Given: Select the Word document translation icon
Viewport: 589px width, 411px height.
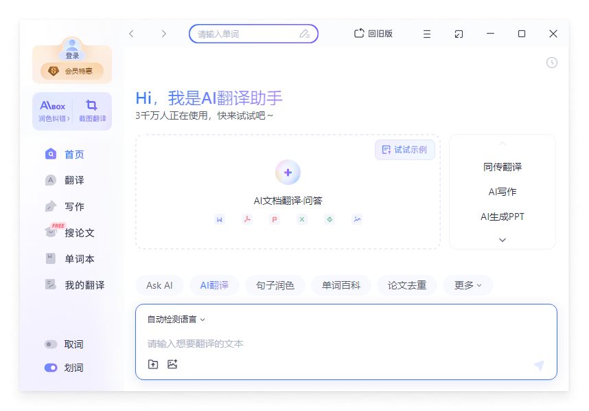Looking at the screenshot, I should click(220, 219).
